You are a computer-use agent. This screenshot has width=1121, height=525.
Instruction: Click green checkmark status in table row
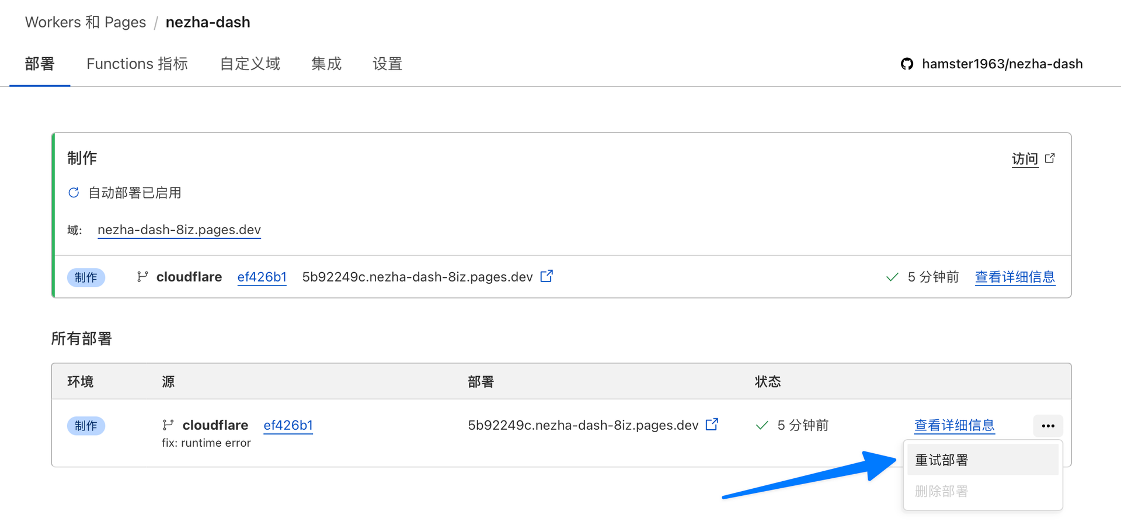pos(761,425)
